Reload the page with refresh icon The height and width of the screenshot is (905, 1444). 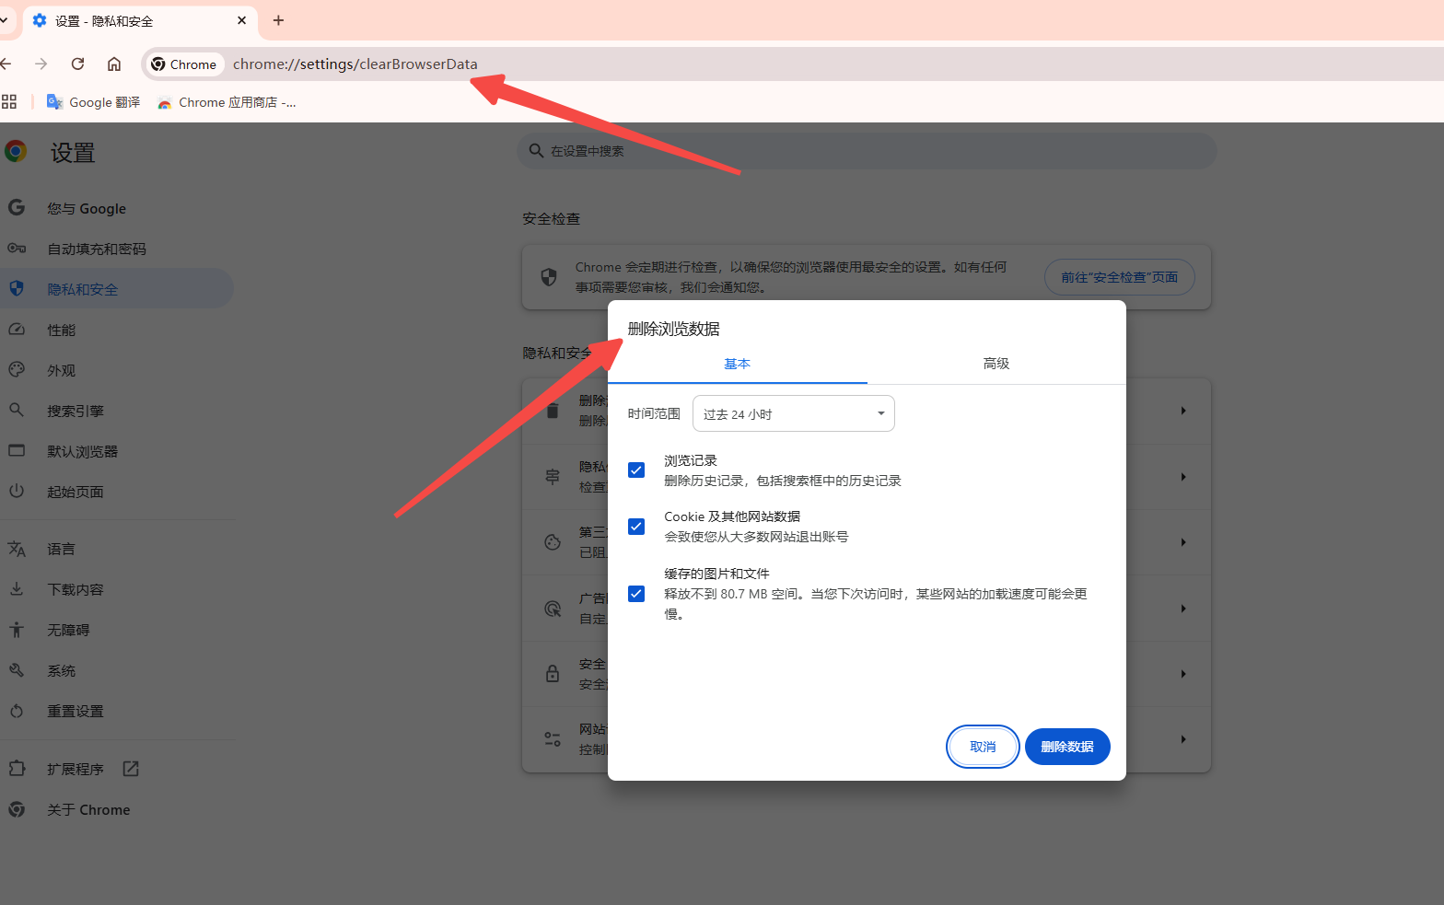[x=77, y=64]
